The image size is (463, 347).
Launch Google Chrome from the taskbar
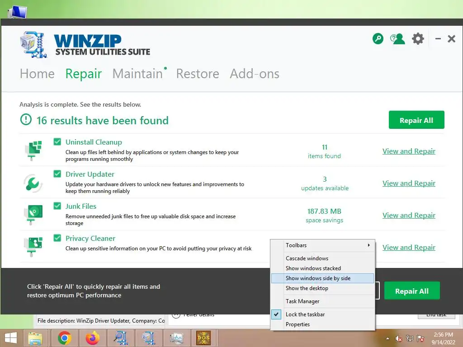point(65,338)
